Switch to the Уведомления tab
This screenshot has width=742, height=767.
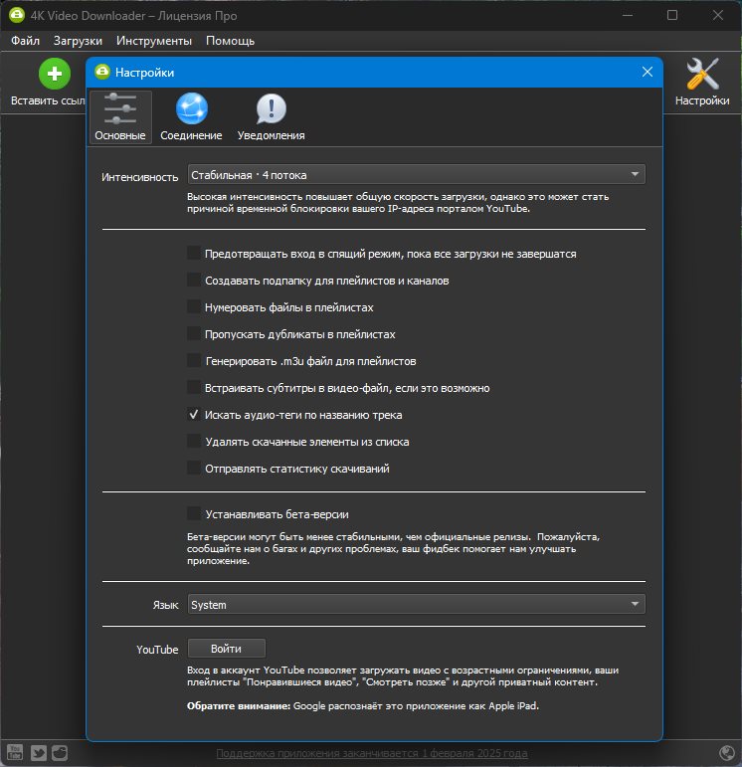271,117
